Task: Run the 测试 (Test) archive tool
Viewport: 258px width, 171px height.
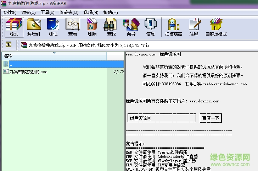Action: point(53,27)
